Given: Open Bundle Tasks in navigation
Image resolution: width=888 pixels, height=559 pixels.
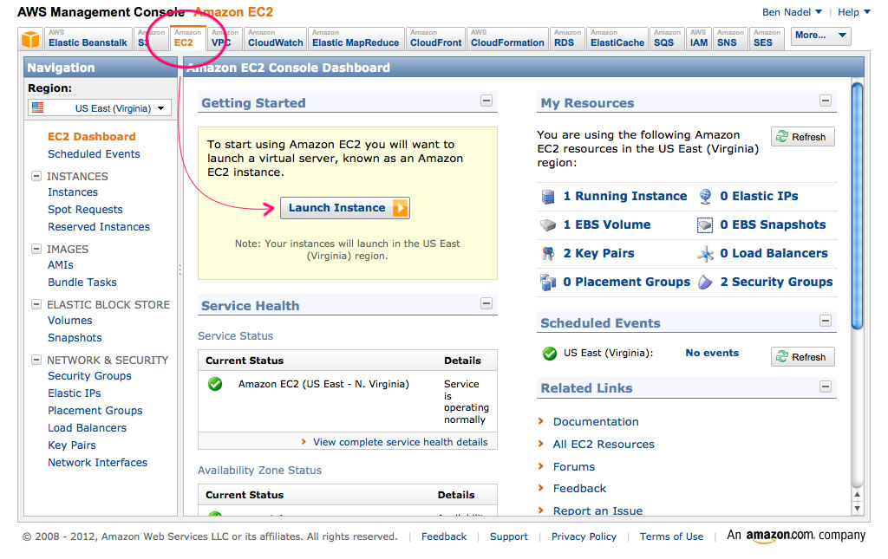Looking at the screenshot, I should (82, 283).
